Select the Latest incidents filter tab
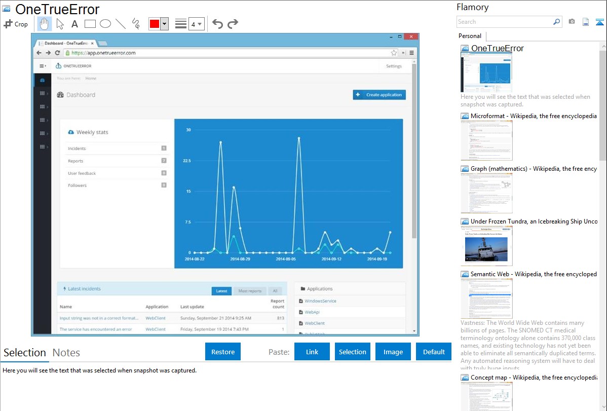 pyautogui.click(x=221, y=291)
